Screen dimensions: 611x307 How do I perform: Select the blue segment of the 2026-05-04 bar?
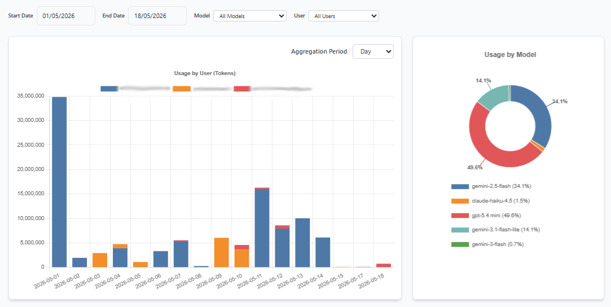point(120,257)
